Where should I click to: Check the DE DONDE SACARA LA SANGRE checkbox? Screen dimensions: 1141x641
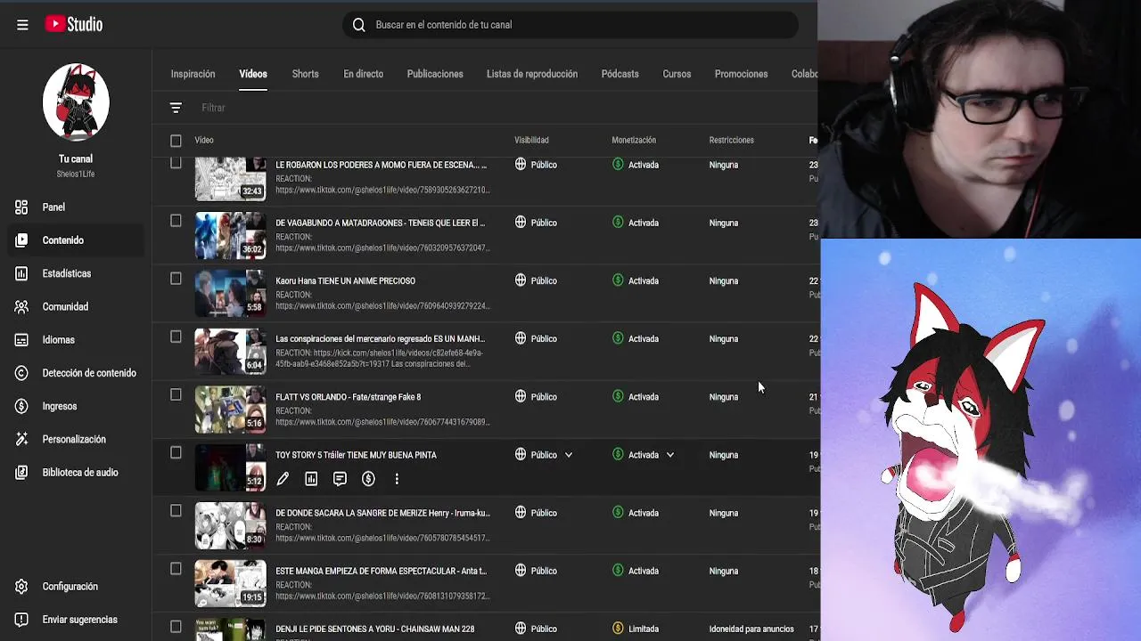coord(176,511)
